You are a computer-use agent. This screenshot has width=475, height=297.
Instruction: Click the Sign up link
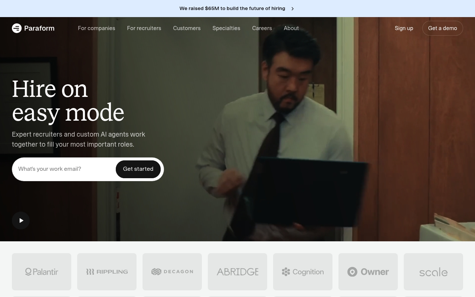pyautogui.click(x=404, y=28)
